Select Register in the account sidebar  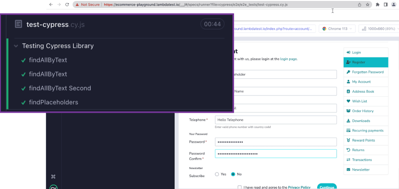[366, 62]
